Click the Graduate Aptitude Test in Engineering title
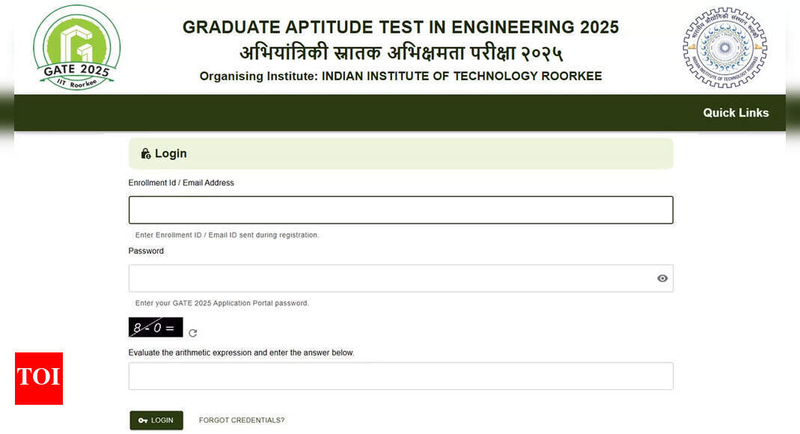The width and height of the screenshot is (800, 434). (400, 27)
